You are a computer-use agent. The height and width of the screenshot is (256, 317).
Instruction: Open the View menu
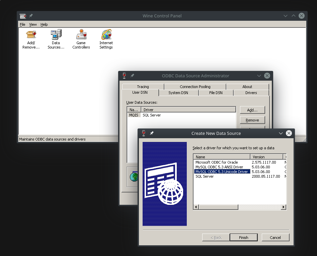pyautogui.click(x=33, y=24)
